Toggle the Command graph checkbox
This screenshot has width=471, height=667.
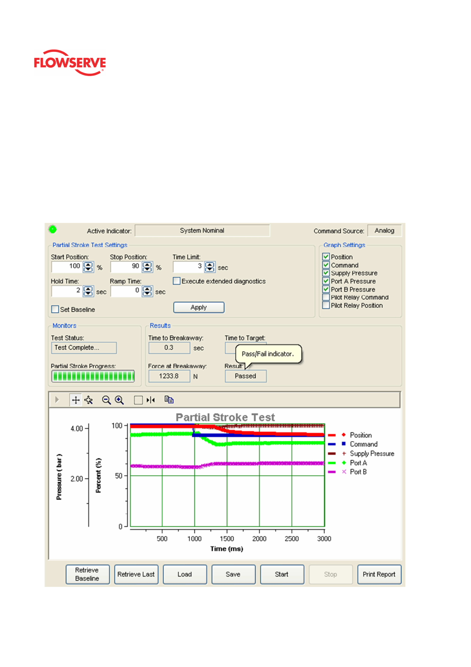pyautogui.click(x=326, y=265)
